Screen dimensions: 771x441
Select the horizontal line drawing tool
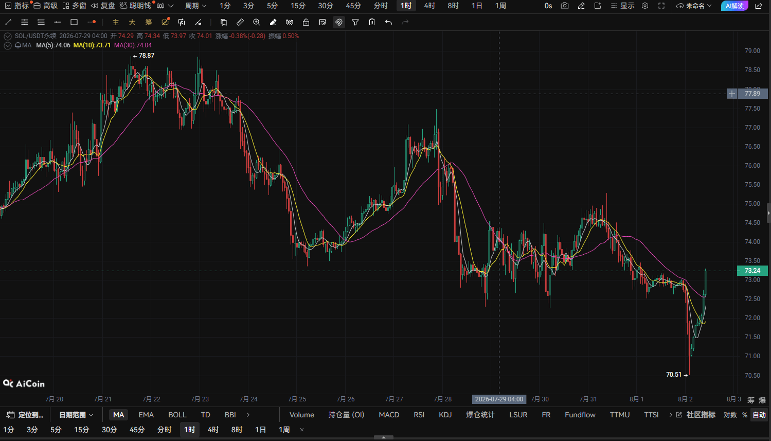click(58, 22)
